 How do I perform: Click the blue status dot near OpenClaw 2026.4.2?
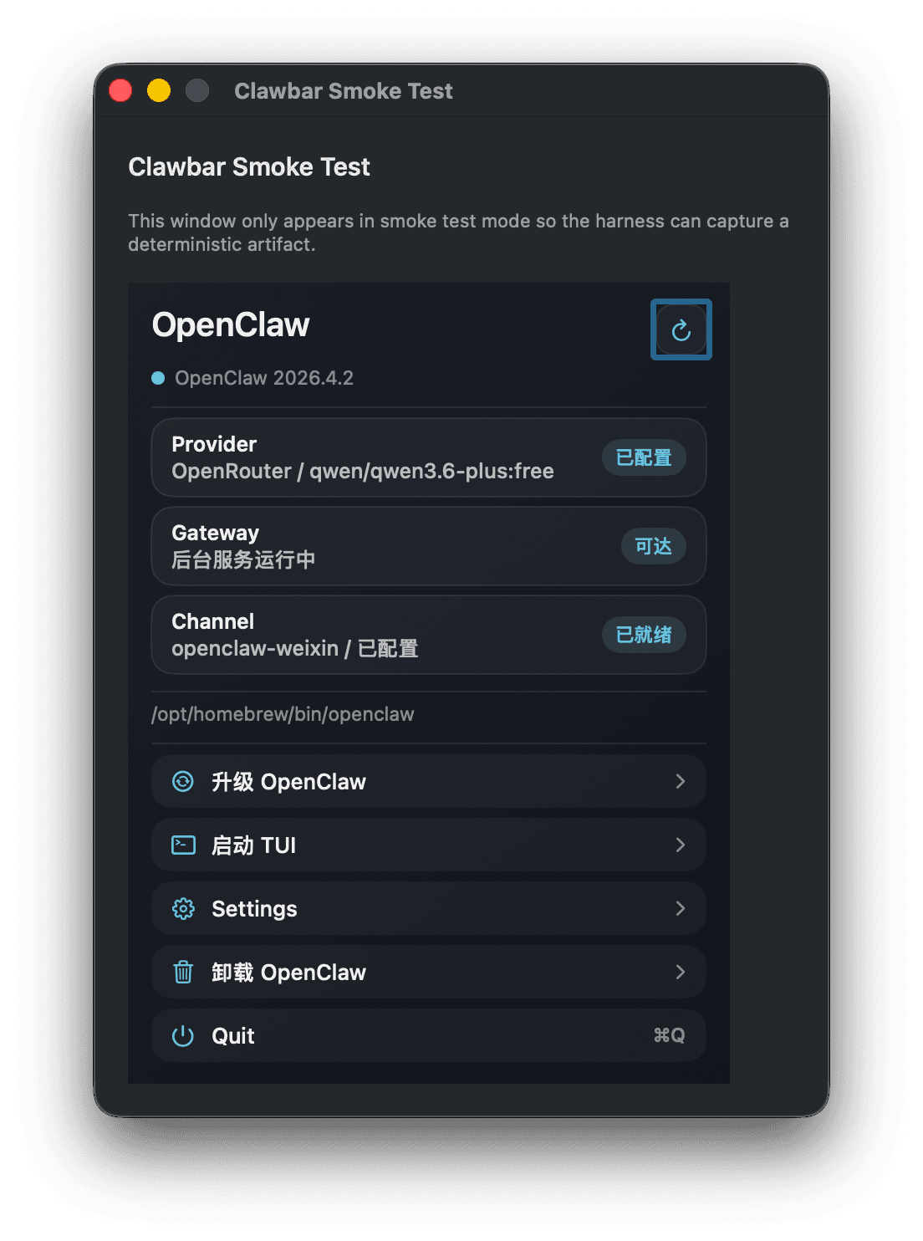click(x=157, y=378)
